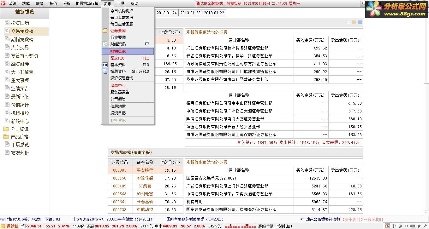Click stock code 000568 link
The height and width of the screenshot is (229, 429).
point(120,194)
